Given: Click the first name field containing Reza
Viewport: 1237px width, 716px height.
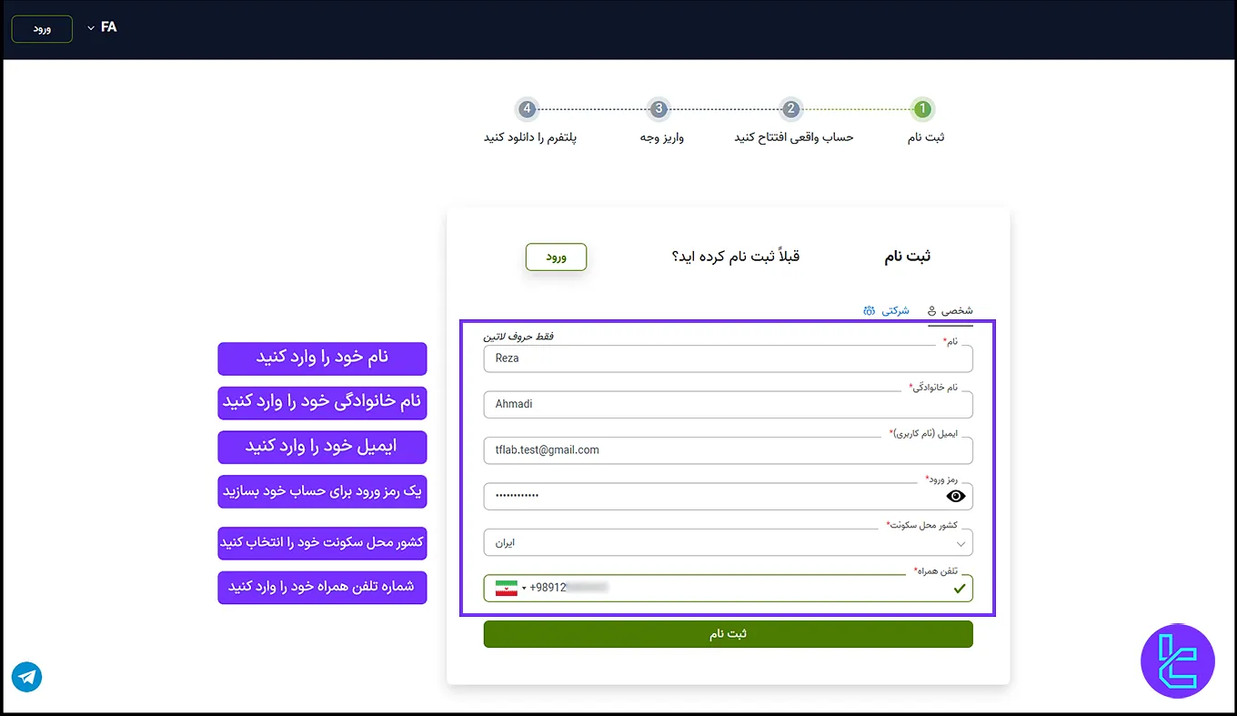Looking at the screenshot, I should tap(729, 358).
